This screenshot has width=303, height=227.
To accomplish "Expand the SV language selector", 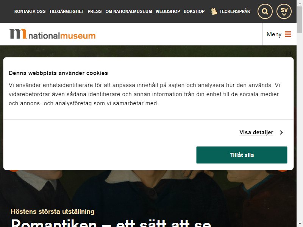I will [284, 11].
